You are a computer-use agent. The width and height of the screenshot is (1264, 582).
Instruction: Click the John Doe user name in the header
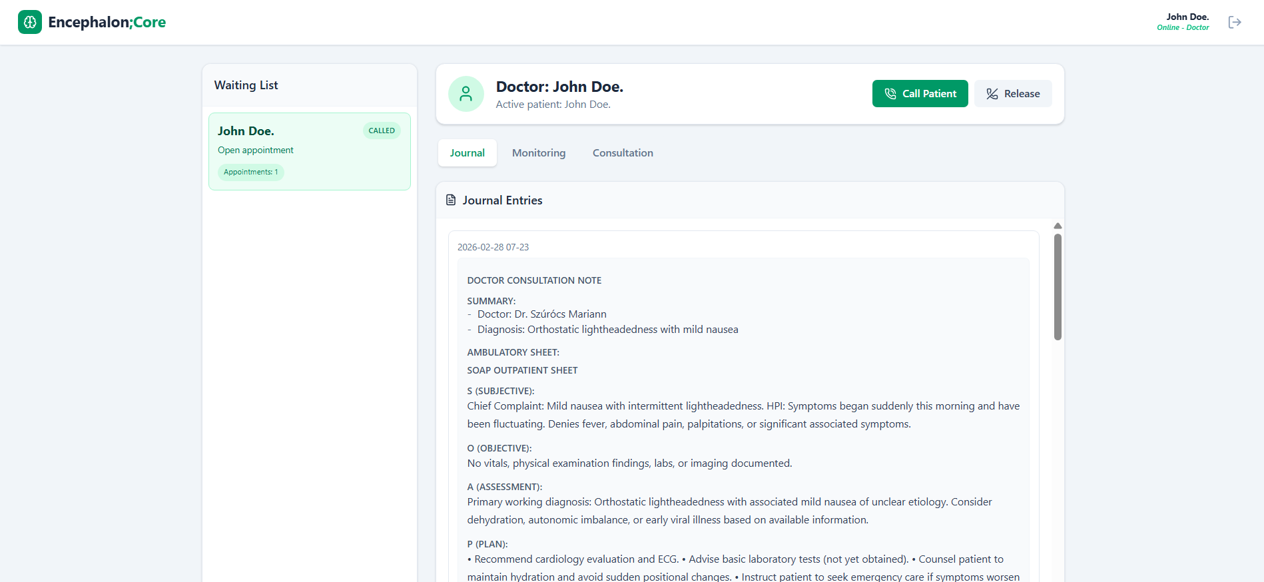(x=1187, y=17)
